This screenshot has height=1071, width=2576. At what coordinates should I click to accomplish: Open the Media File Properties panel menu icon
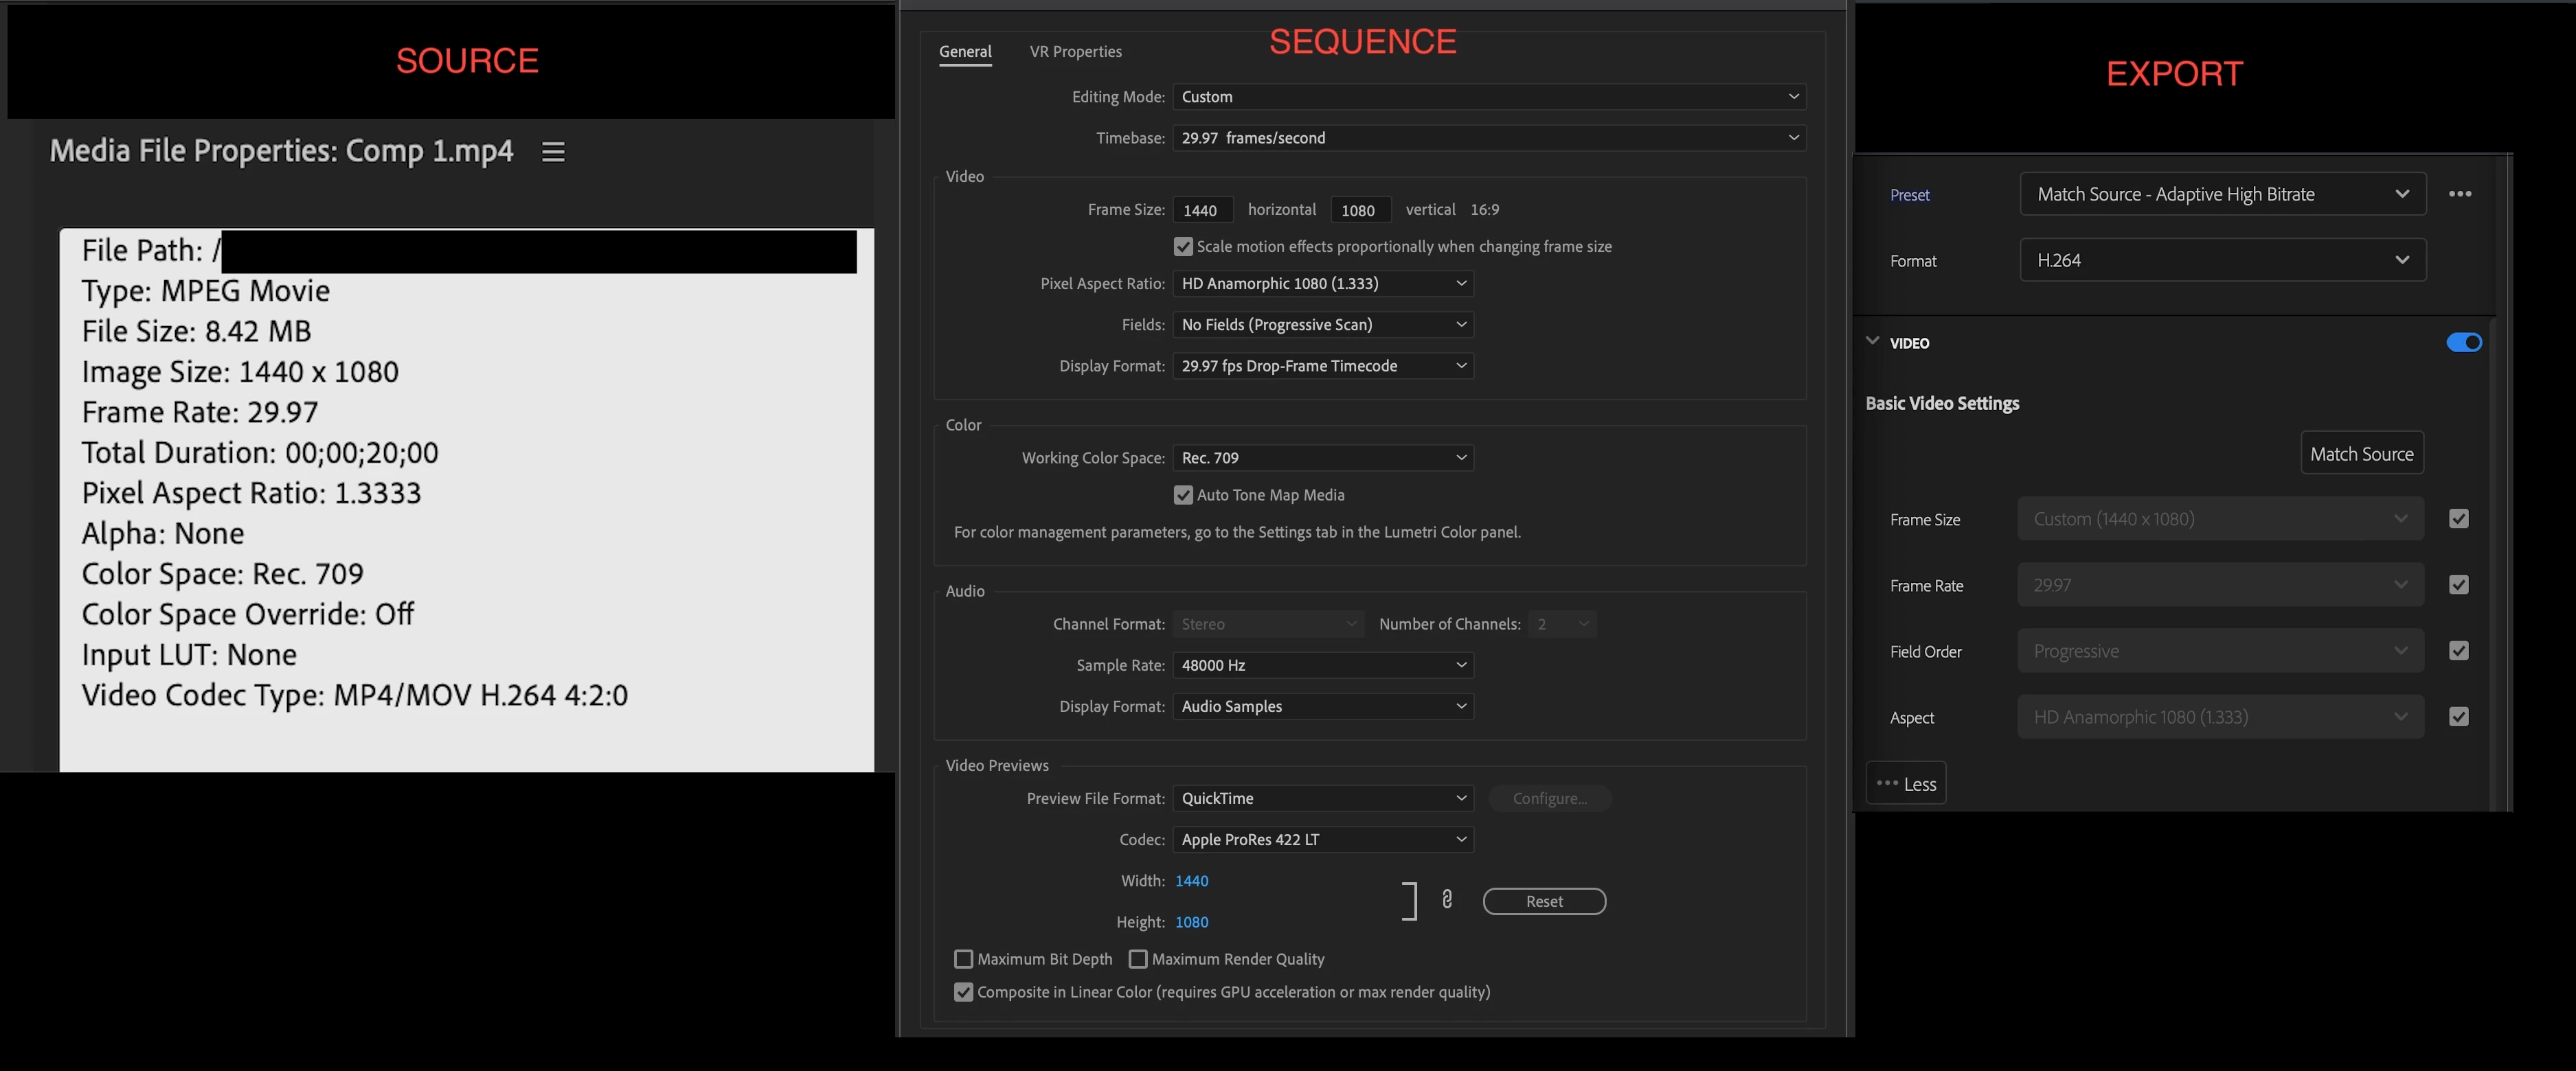click(553, 152)
